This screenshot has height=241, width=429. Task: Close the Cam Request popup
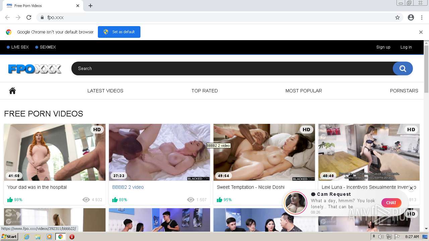coord(411,188)
